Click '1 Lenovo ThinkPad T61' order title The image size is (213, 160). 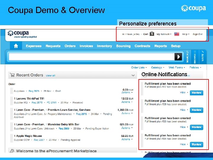pos(29,98)
